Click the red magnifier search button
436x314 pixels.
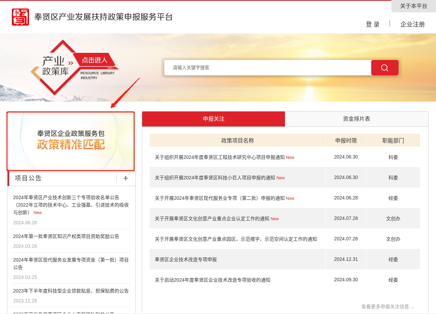point(385,68)
